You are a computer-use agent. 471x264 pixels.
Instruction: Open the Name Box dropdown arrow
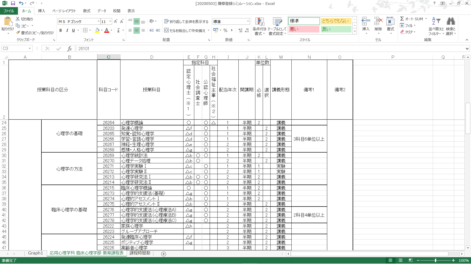point(30,49)
